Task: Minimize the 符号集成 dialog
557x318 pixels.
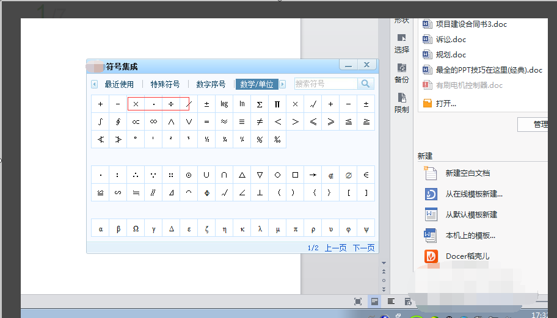Action: [x=348, y=65]
